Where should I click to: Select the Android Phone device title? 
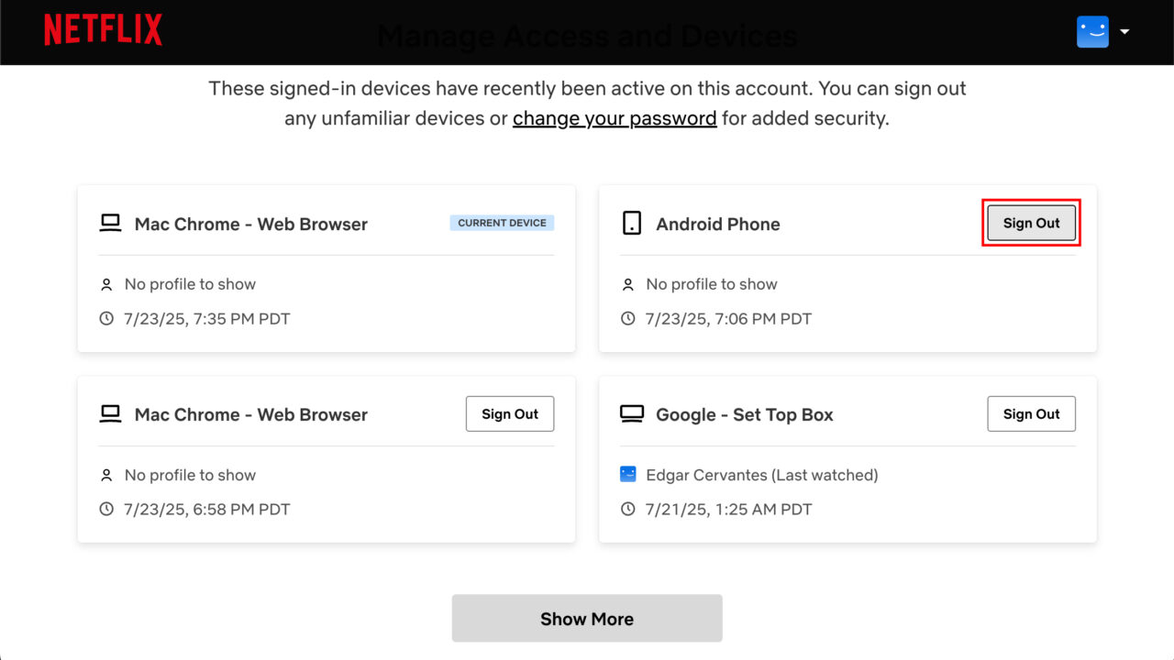click(x=718, y=224)
